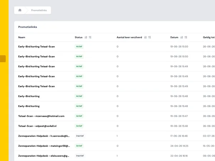Click the Inactief badge in h.vanroode row
This screenshot has width=215, height=161.
click(x=80, y=136)
